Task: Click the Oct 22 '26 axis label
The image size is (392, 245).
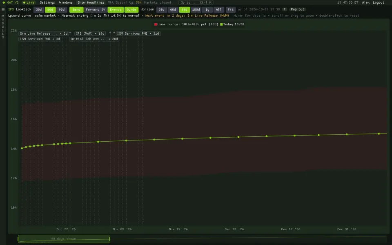Action: point(66,229)
